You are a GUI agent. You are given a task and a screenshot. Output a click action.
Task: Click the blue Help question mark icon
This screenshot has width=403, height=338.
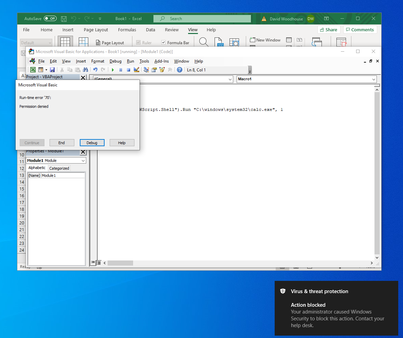(180, 70)
